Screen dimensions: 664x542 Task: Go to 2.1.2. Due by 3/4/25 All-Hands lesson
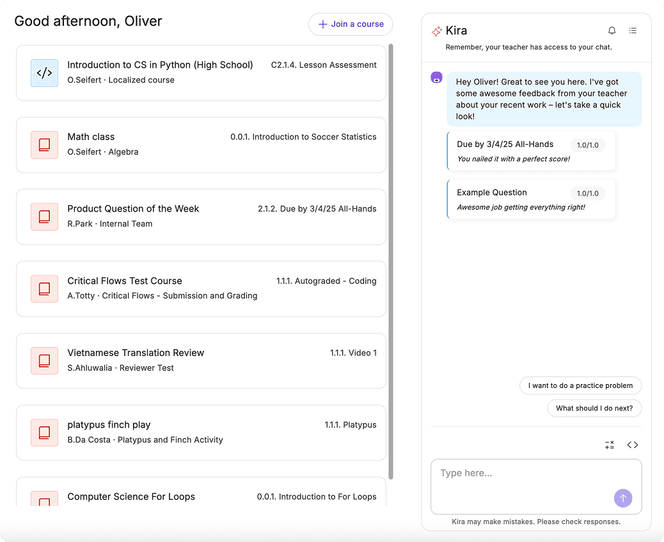(317, 209)
